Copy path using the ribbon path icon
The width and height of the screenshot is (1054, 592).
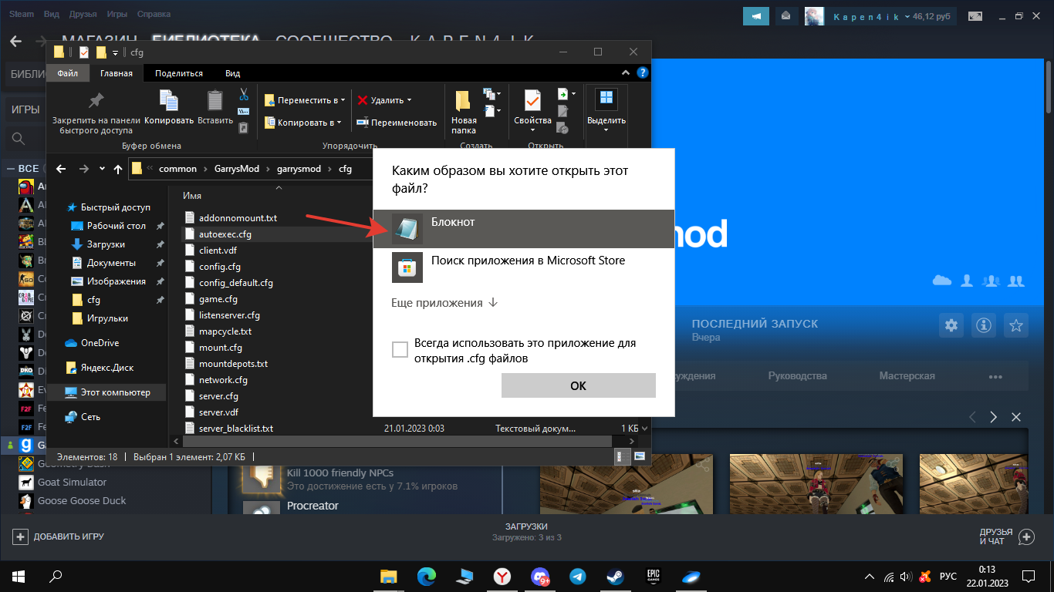point(244,111)
